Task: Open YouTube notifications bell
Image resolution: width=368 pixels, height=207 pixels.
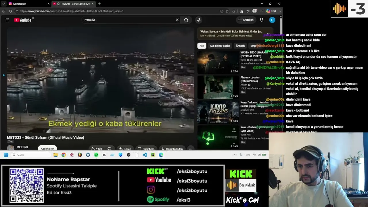Action: point(262,20)
